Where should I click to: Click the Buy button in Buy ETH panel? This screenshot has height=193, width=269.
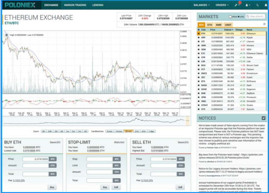click(52, 187)
